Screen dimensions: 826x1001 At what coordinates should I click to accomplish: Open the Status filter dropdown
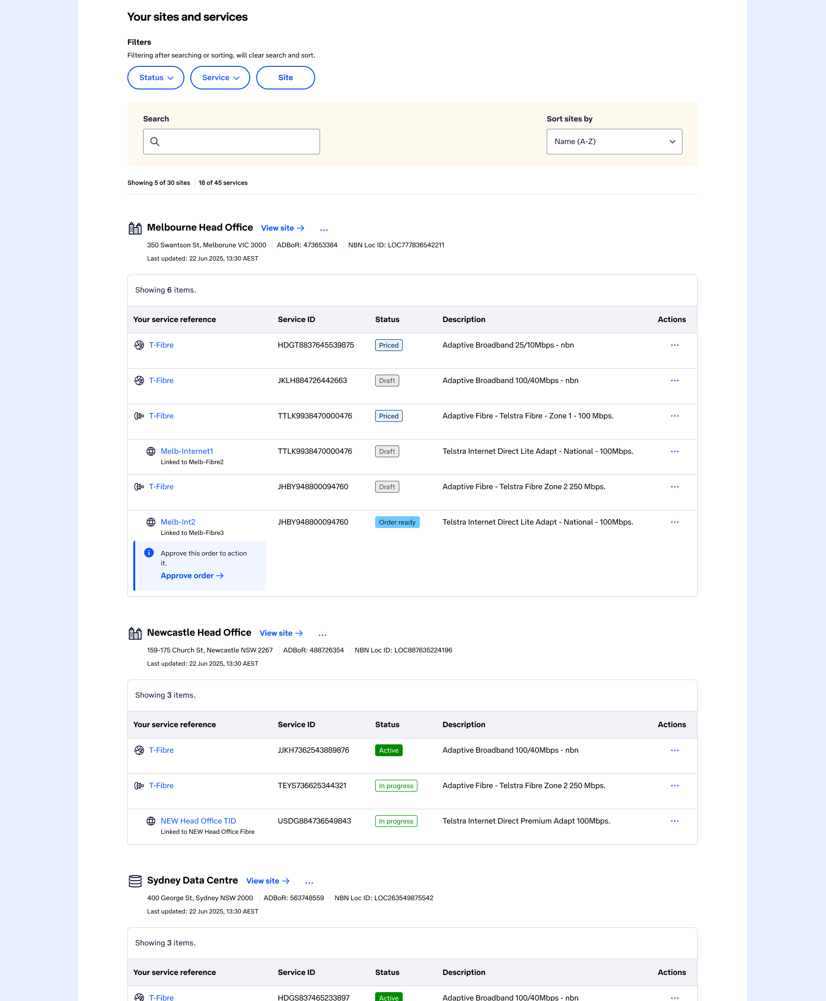(156, 78)
